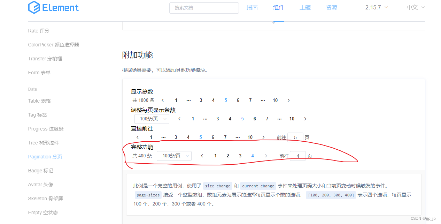Select page 4 in the 完整功能 pager
Screen dimensions: 441x224
coord(252,156)
